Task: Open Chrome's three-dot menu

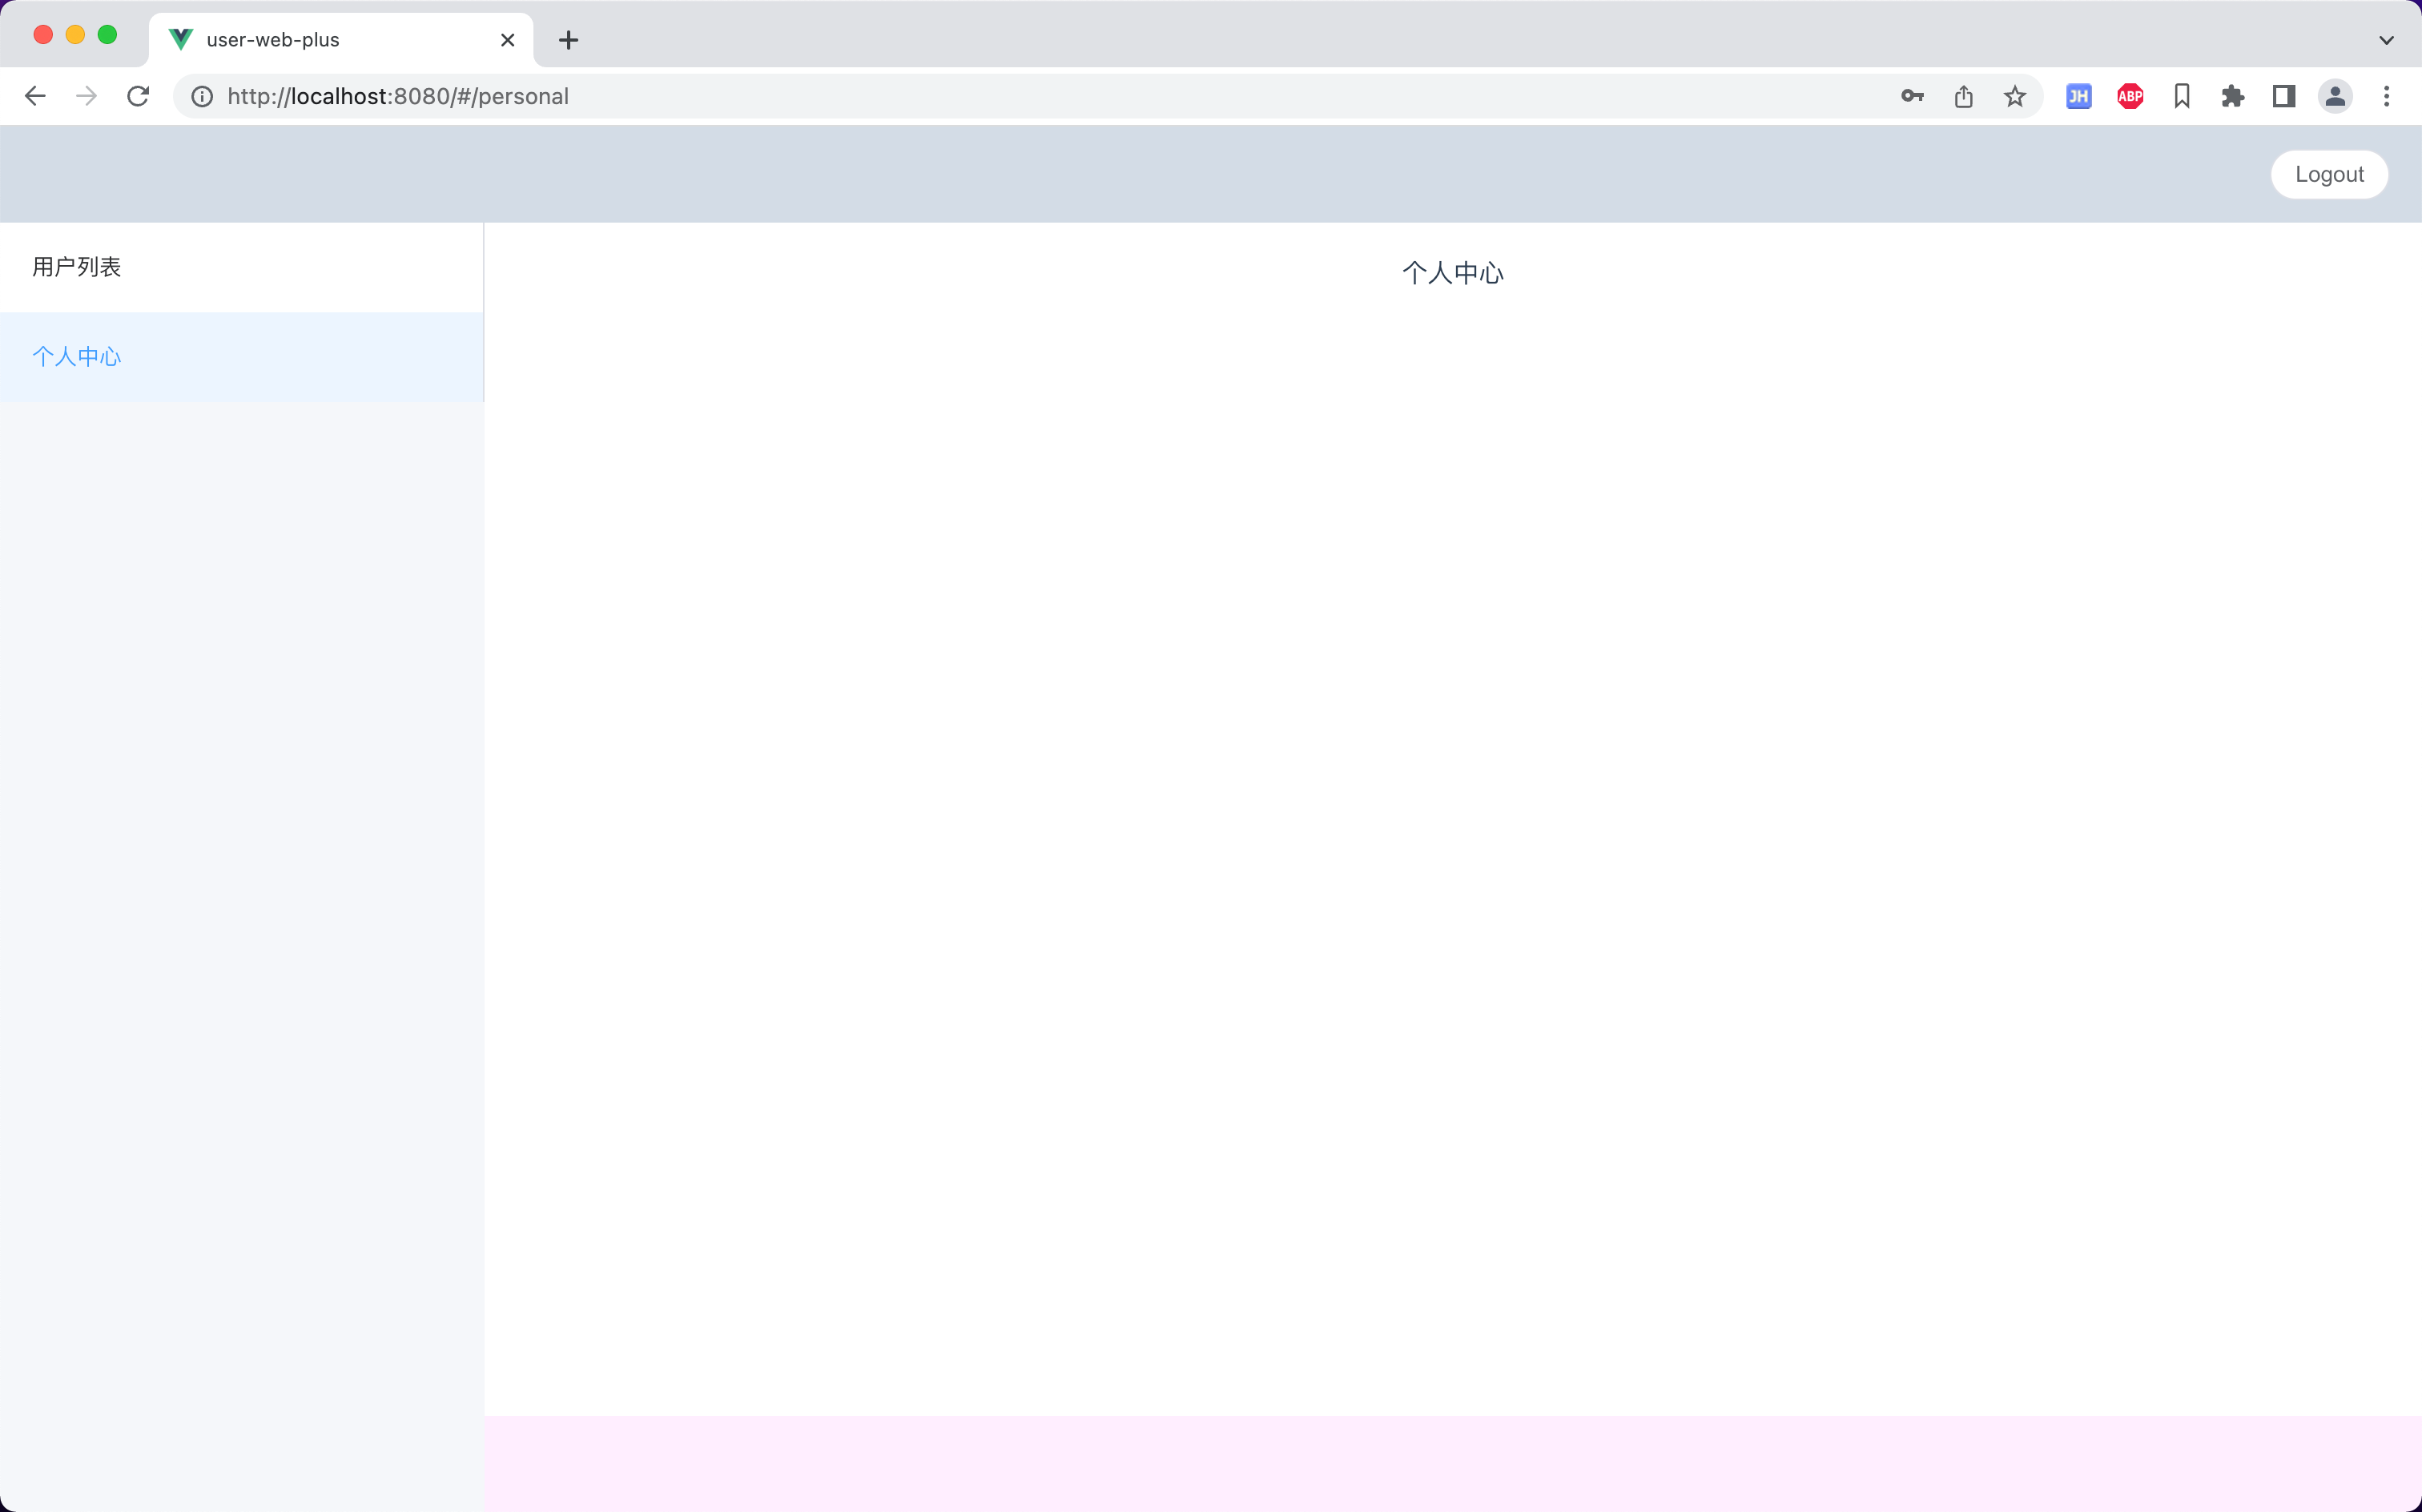Action: pyautogui.click(x=2387, y=96)
